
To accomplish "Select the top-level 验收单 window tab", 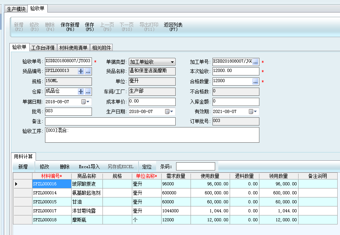I will [x=37, y=9].
